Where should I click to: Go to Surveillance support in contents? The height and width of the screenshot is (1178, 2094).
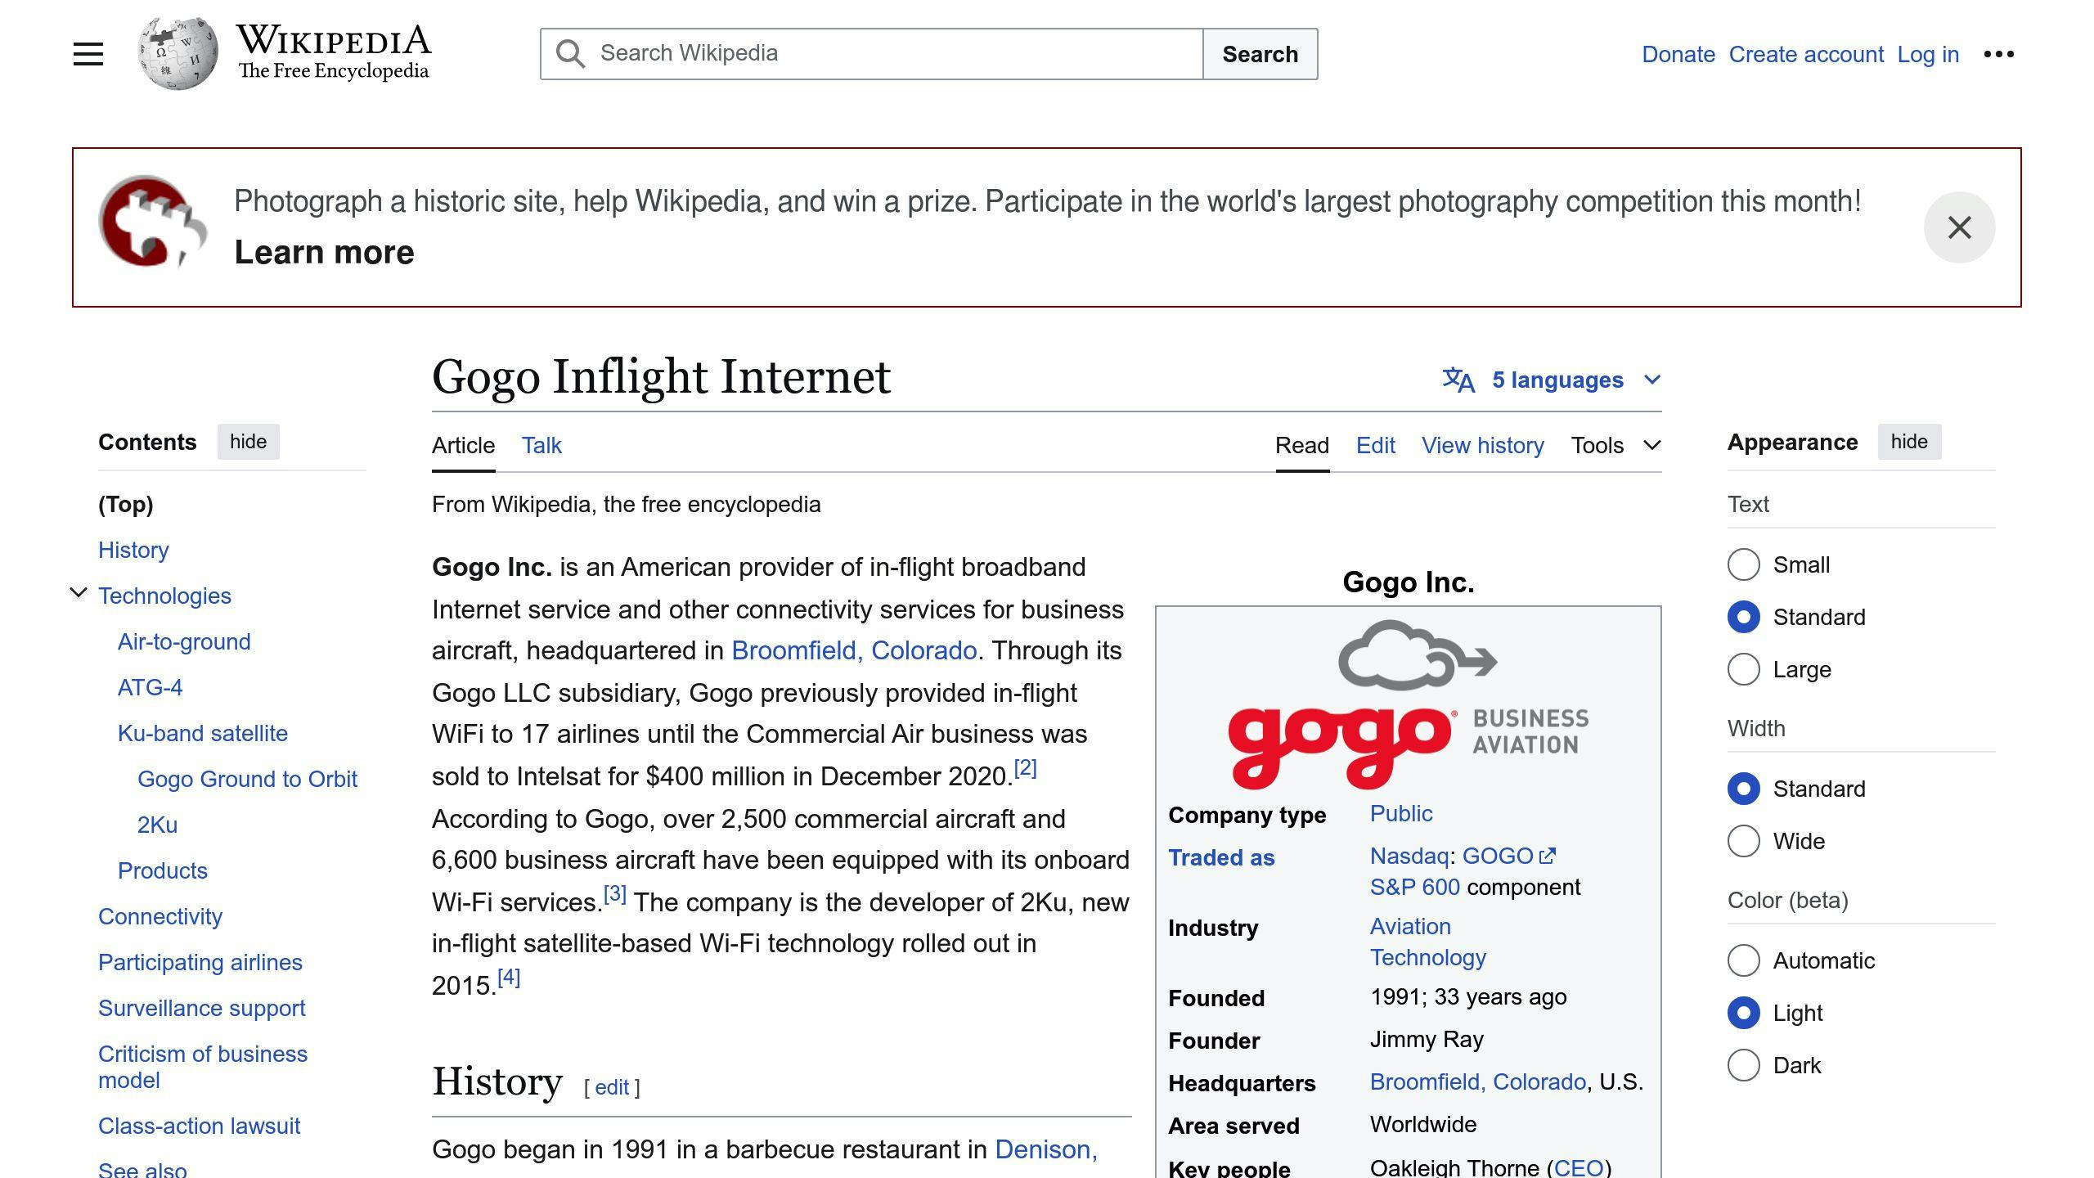pos(202,1008)
